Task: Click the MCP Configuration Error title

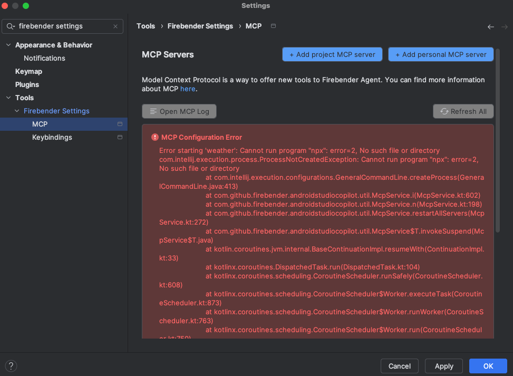Action: pos(201,137)
